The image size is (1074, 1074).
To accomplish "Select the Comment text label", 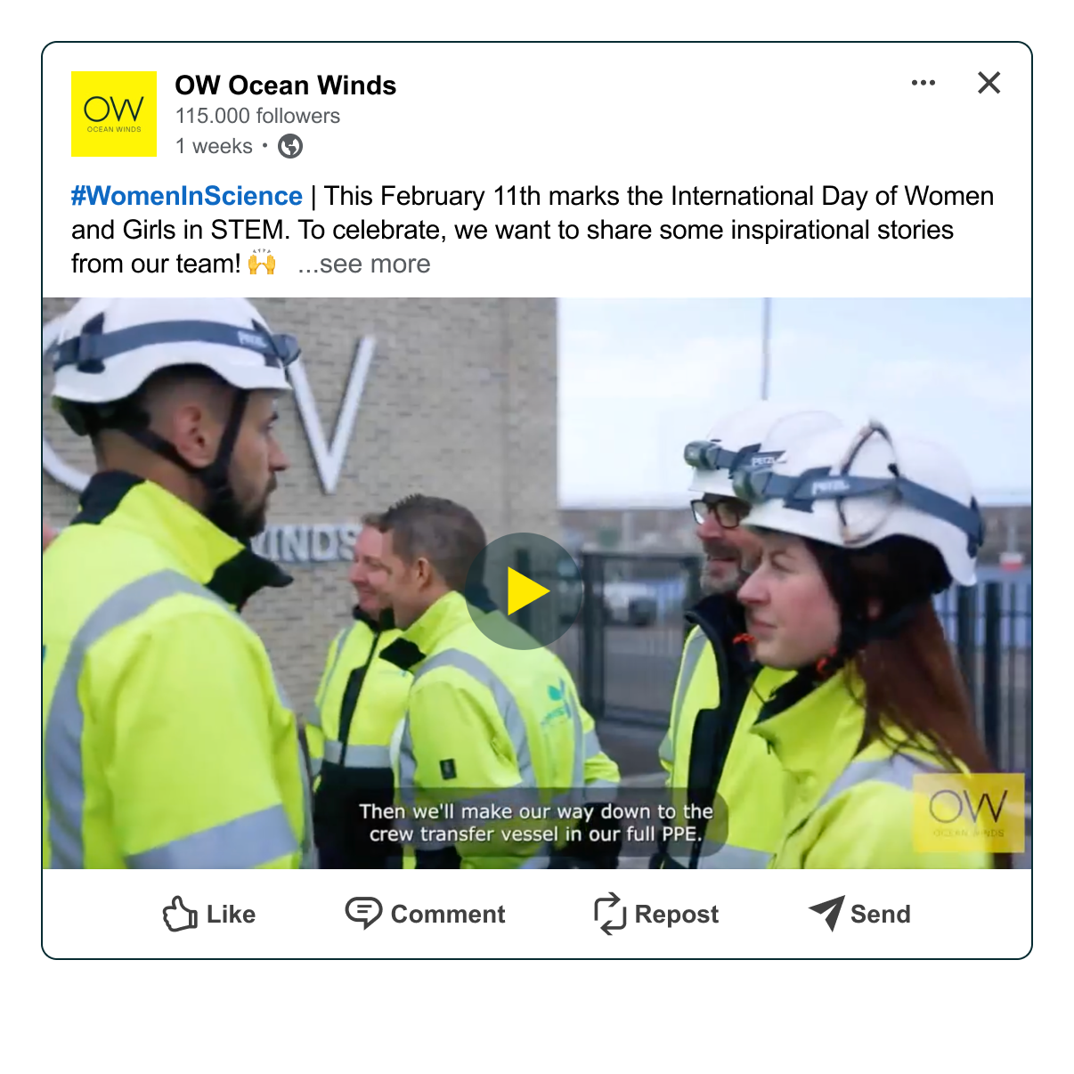I will [x=448, y=915].
